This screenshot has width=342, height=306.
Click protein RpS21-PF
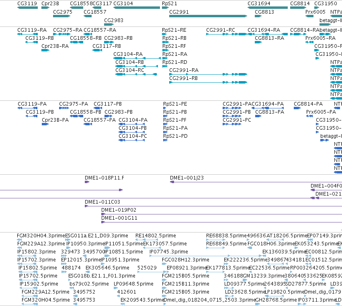coord(164,124)
